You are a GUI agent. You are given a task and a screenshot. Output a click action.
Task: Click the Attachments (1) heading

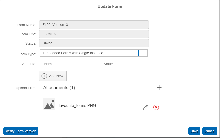coord(59,88)
